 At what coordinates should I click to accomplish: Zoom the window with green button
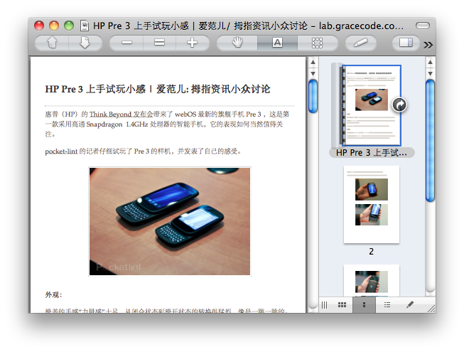tap(69, 26)
